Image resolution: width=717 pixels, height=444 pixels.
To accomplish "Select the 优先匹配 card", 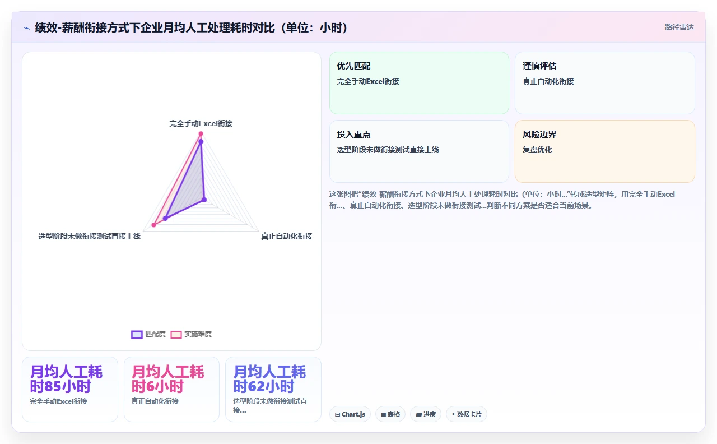I will [419, 83].
